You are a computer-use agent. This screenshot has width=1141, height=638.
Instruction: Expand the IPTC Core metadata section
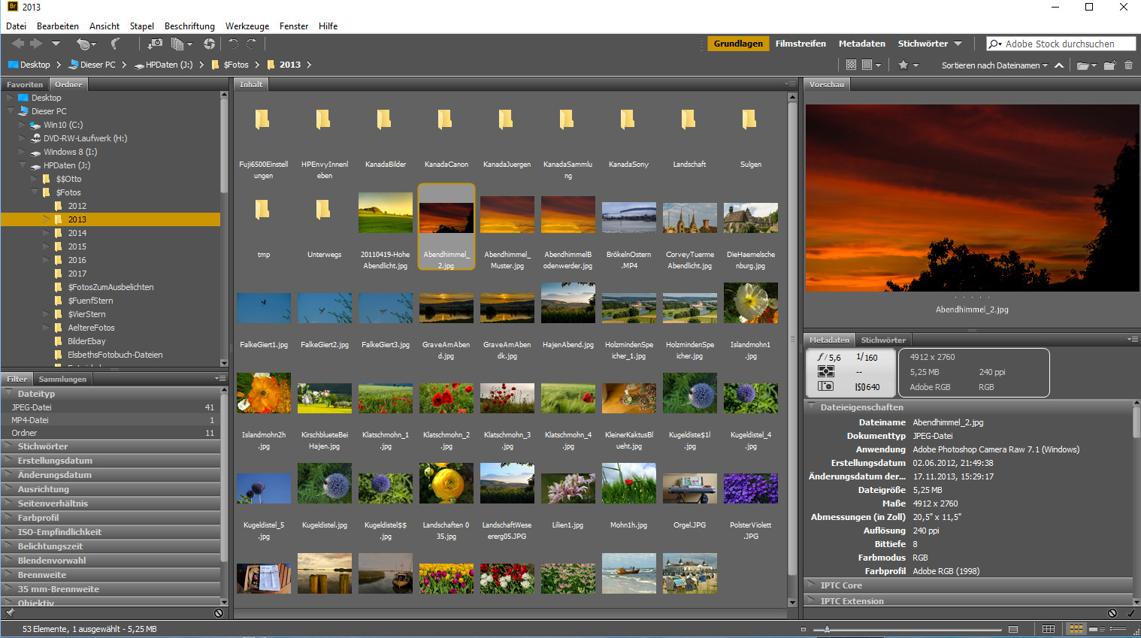tap(812, 585)
